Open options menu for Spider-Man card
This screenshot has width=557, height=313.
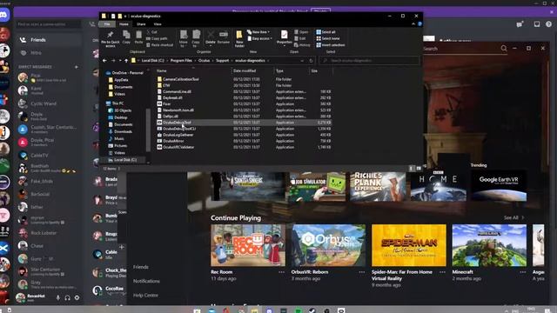[442, 272]
